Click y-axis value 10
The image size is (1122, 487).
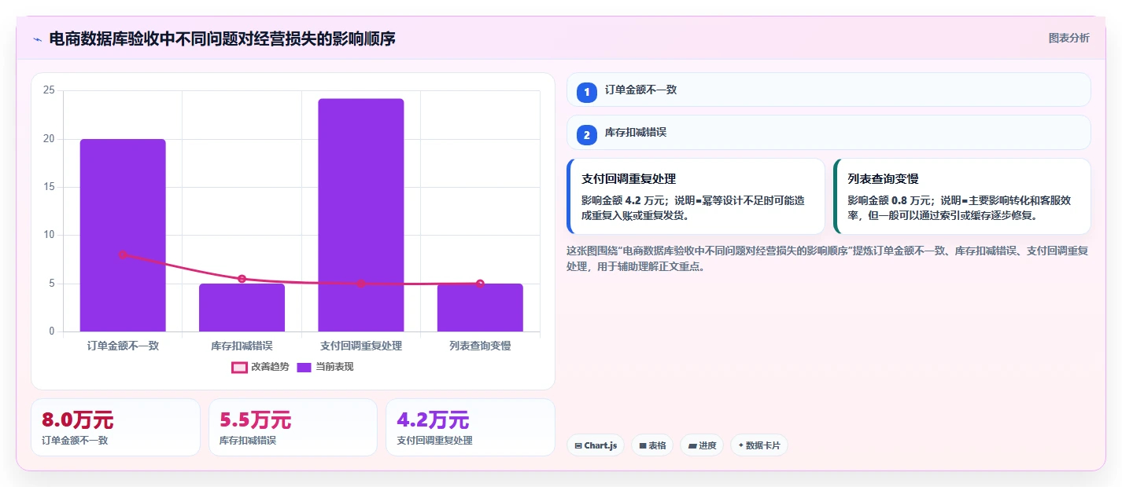[x=49, y=235]
